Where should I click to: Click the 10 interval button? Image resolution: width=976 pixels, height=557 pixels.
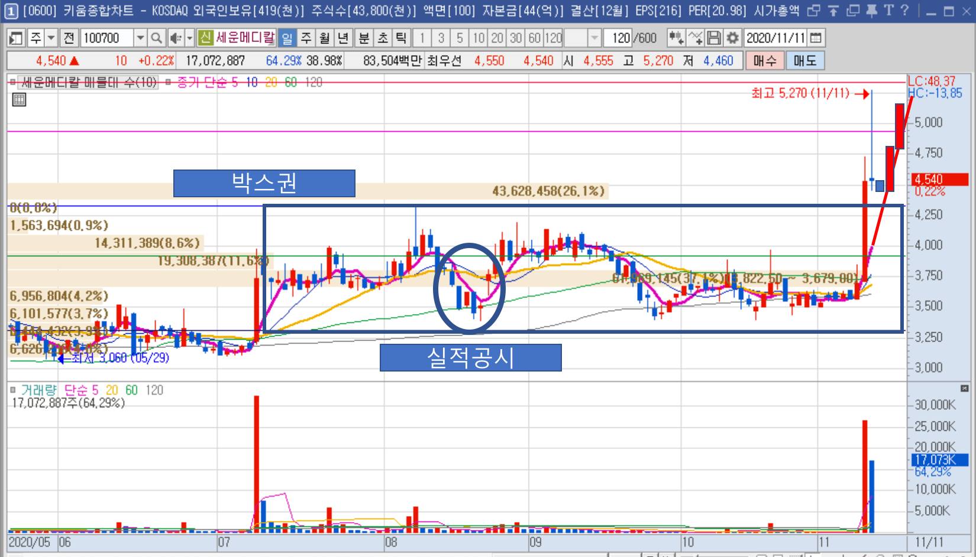click(x=479, y=38)
